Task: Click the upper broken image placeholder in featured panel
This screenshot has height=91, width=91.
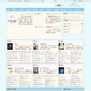Action: [x=38, y=14]
